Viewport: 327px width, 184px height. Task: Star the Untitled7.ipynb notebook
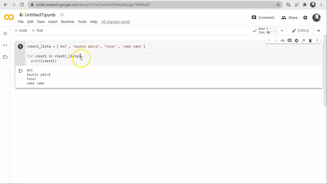[x=62, y=15]
